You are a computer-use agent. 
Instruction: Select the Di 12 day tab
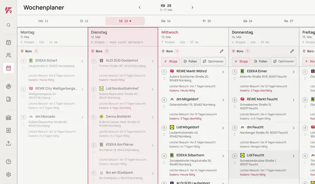click(84, 21)
